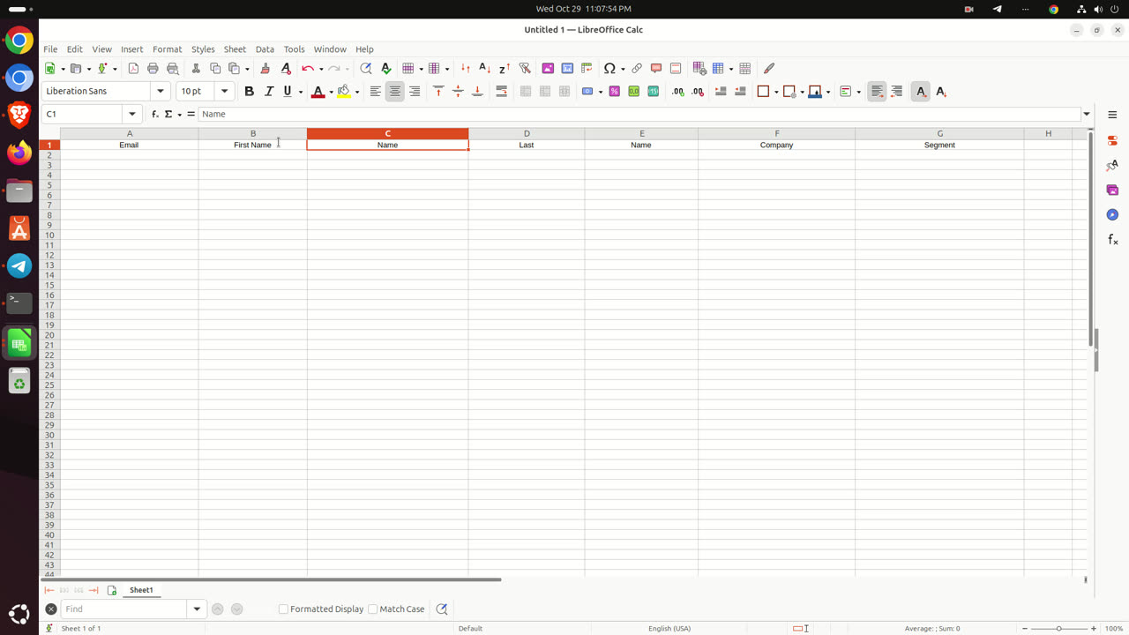Run the Spelling check icon
Viewport: 1129px width, 635px height.
click(385, 68)
